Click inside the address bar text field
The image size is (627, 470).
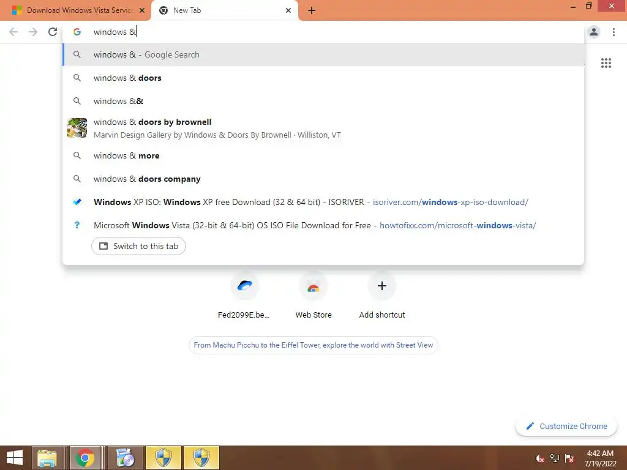324,32
